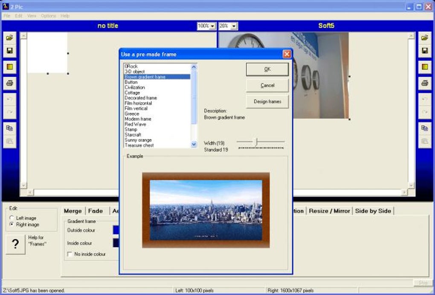Switch to Resize / Mirror tab
Screen dimensions: 435x295
(x=329, y=211)
